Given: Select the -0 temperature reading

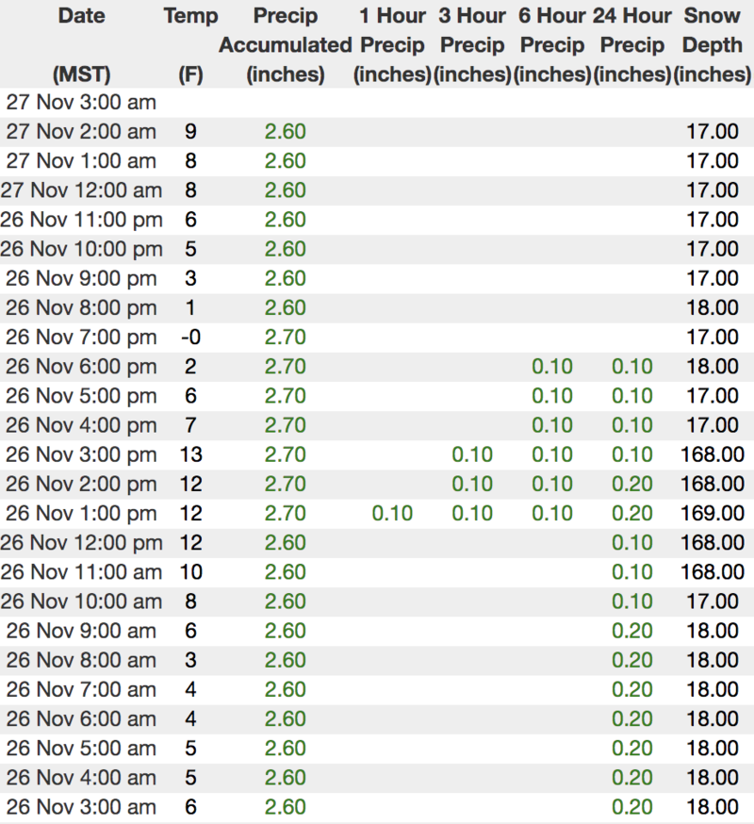Looking at the screenshot, I should (x=190, y=338).
